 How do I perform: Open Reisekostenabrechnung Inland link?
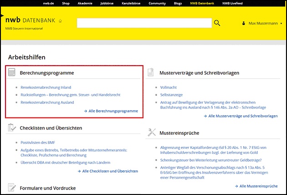(x=46, y=87)
